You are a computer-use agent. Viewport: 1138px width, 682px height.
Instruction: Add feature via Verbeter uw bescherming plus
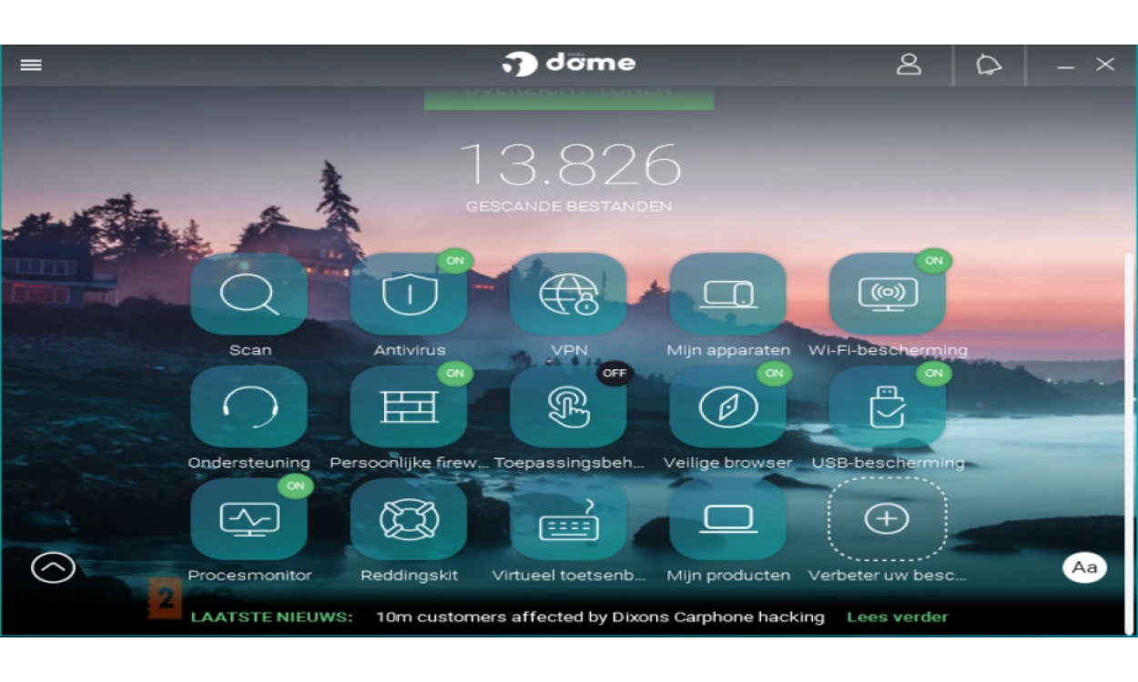tap(887, 519)
